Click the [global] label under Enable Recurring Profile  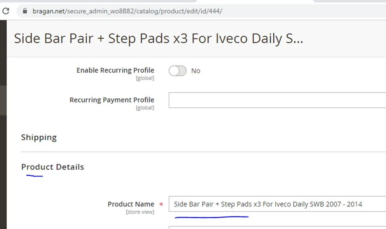coord(145,78)
